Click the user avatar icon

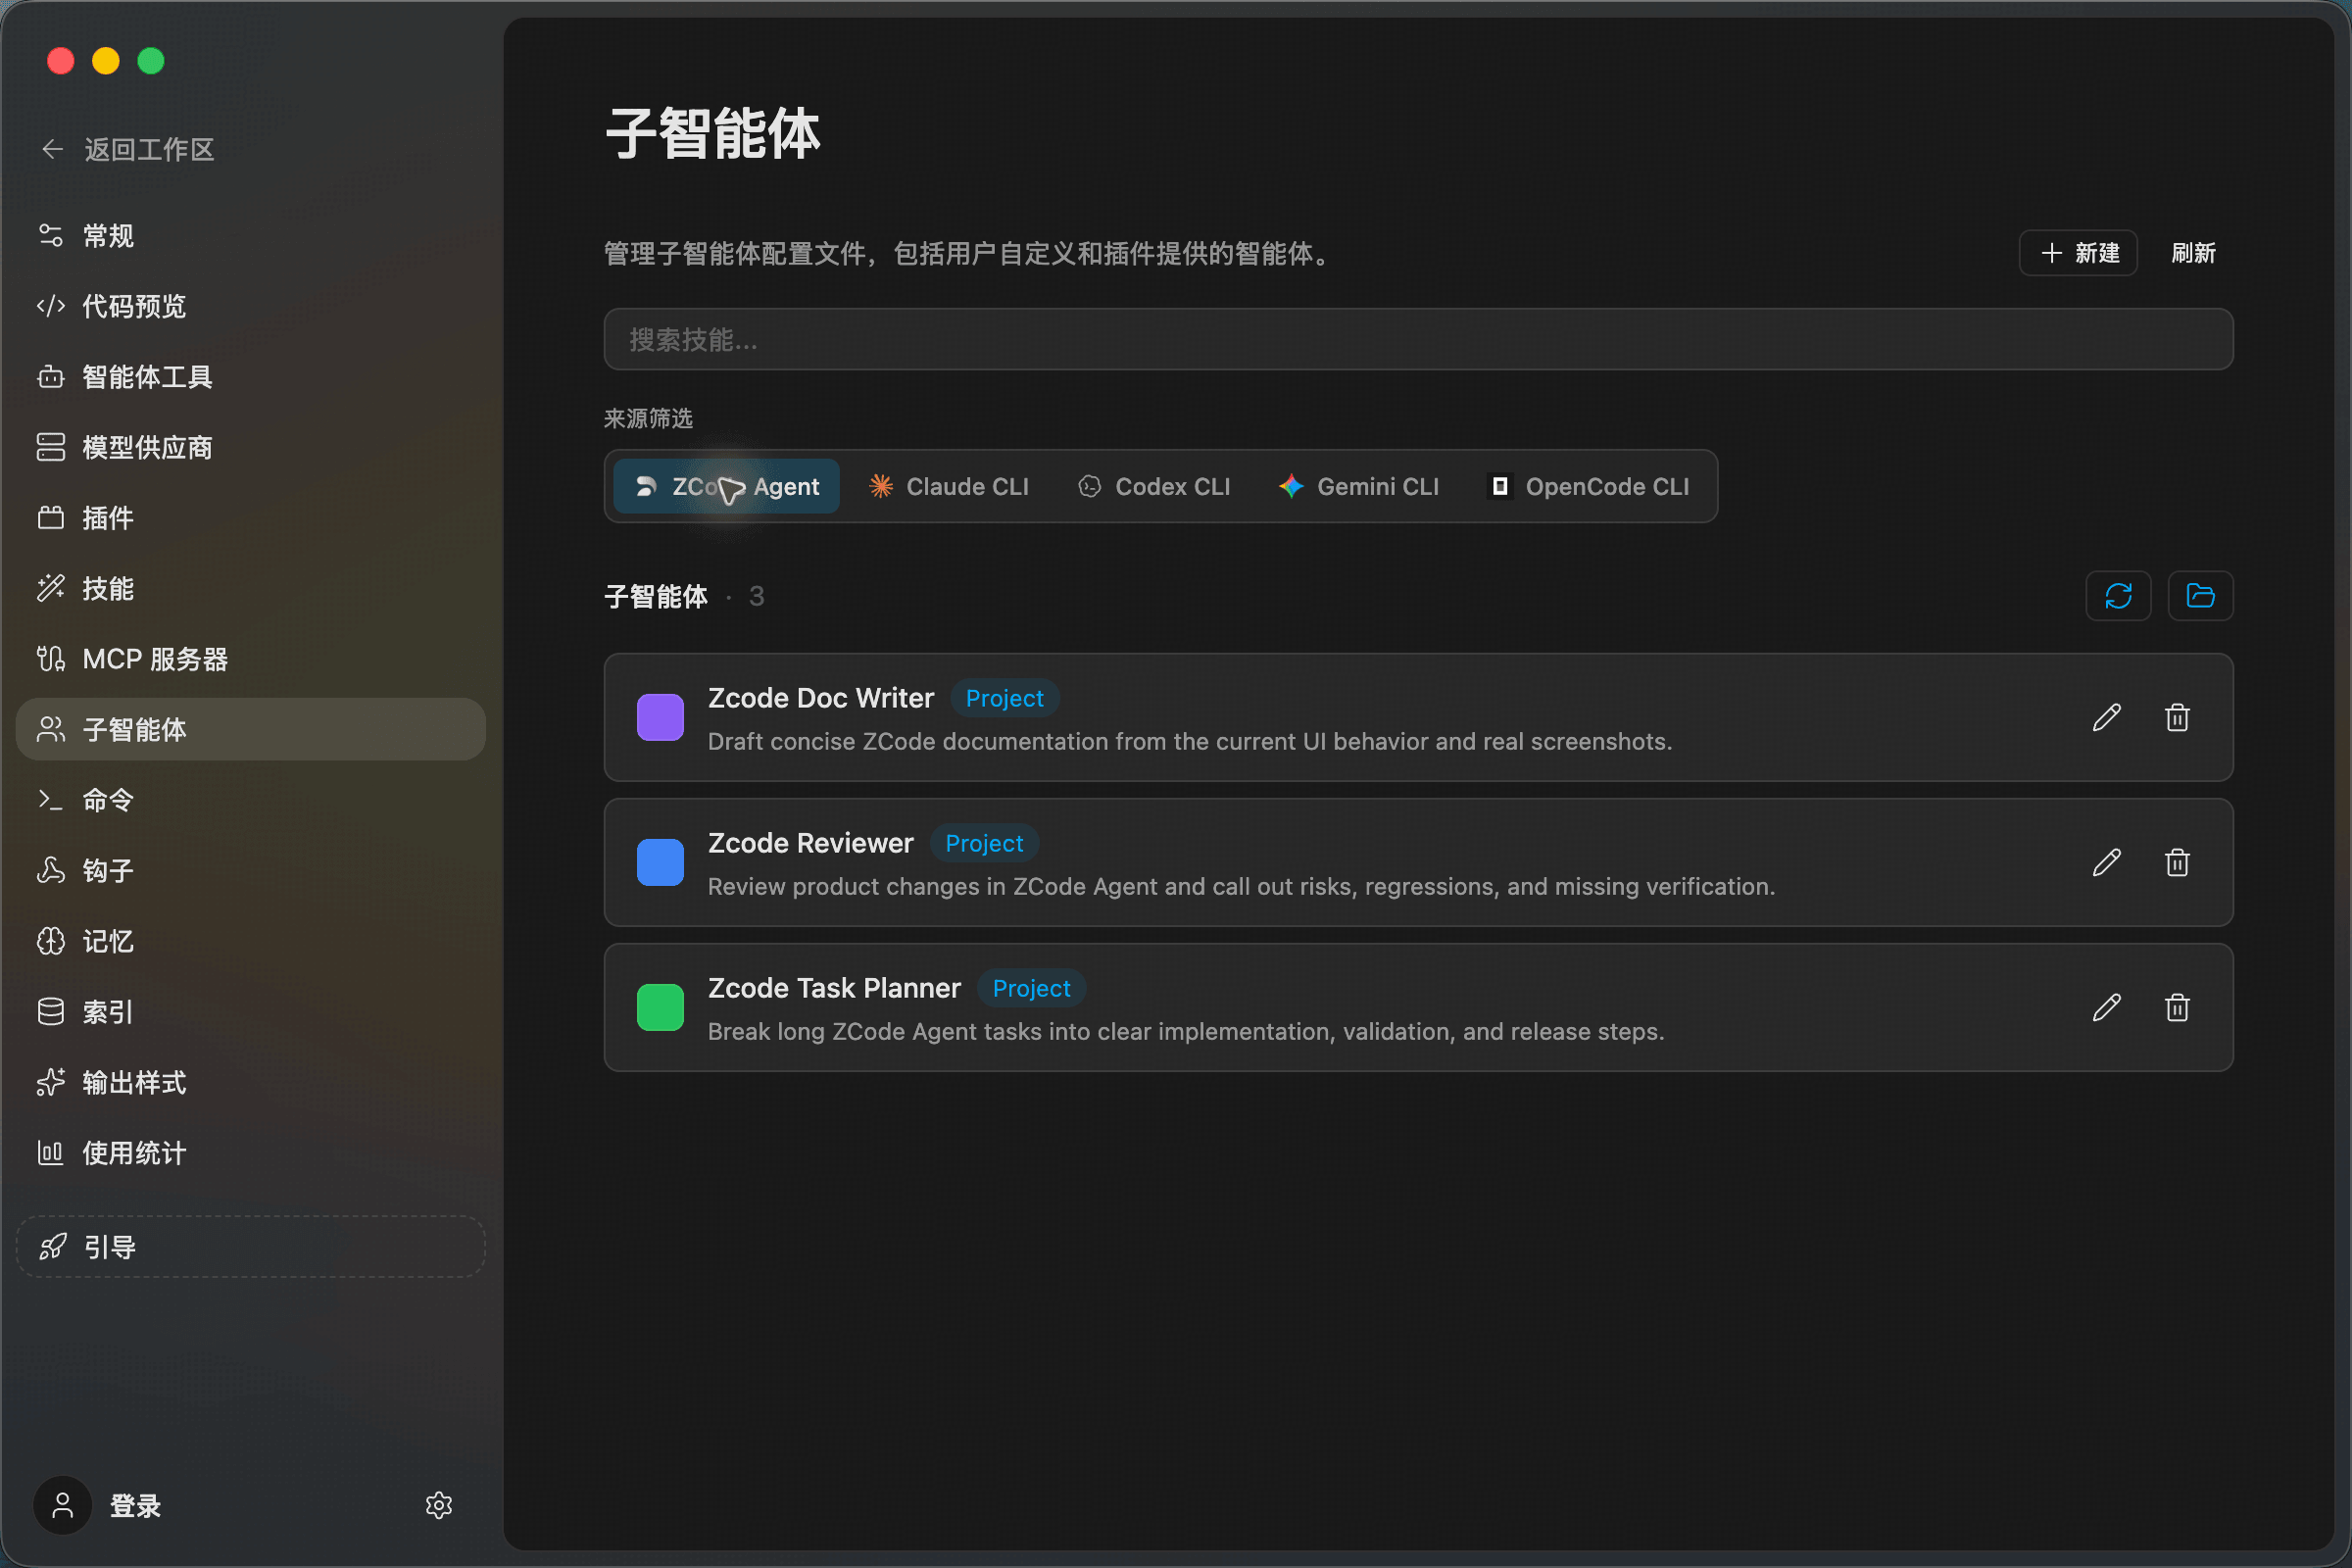(63, 1506)
